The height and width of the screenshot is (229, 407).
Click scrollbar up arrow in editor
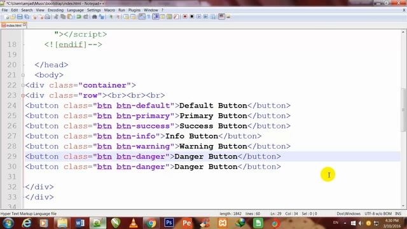pyautogui.click(x=403, y=32)
